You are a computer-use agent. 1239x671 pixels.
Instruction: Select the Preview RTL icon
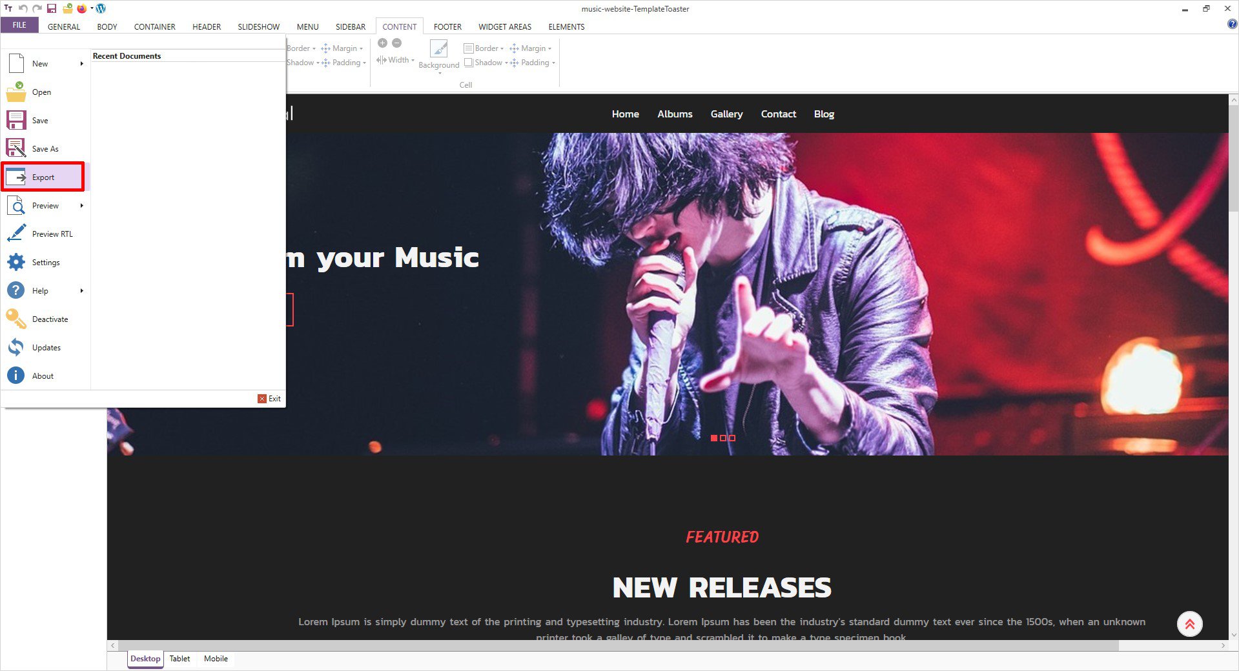(x=16, y=234)
